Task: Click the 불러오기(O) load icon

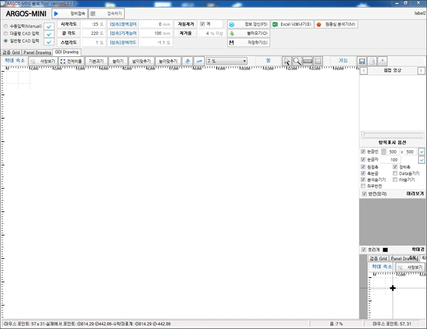Action: 232,33
